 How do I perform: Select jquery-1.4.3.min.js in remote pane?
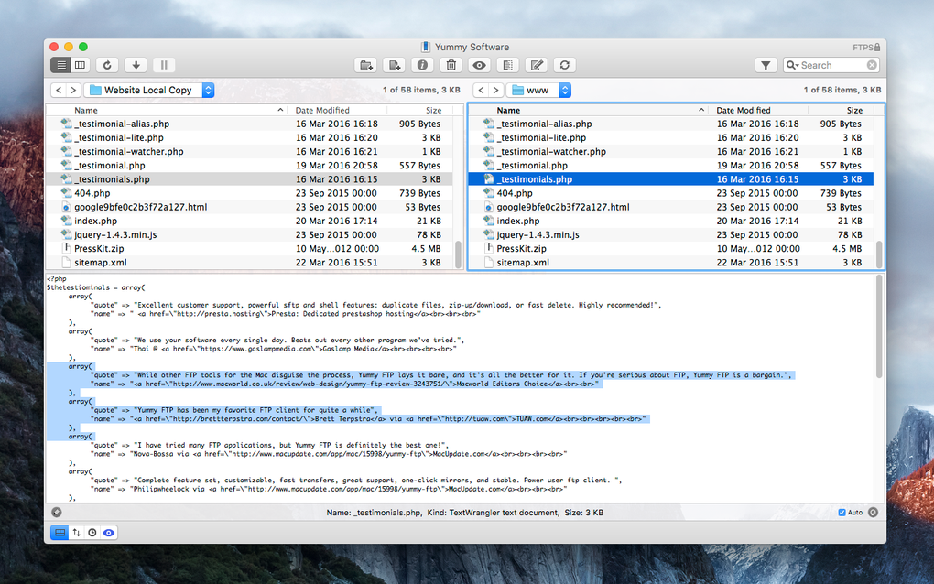pos(671,234)
